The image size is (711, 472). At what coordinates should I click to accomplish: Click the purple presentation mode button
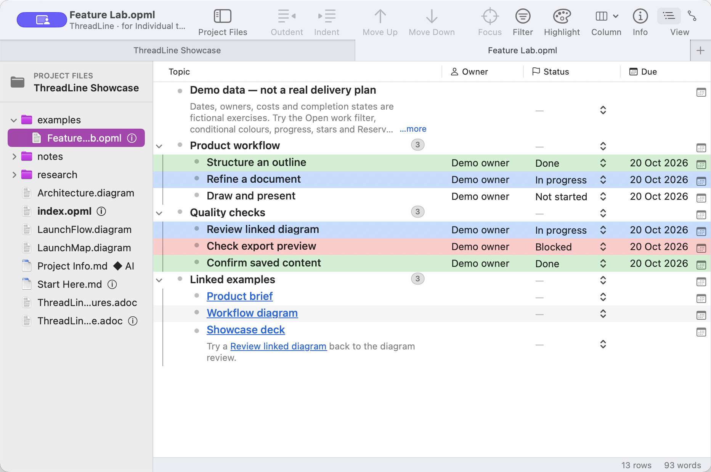pos(42,20)
